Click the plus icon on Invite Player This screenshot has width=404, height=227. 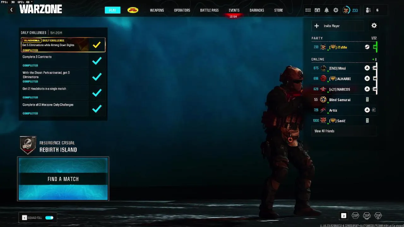pyautogui.click(x=317, y=26)
